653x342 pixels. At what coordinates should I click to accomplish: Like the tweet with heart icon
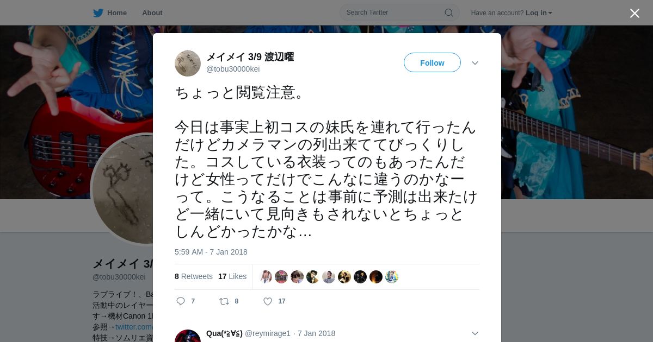[268, 301]
